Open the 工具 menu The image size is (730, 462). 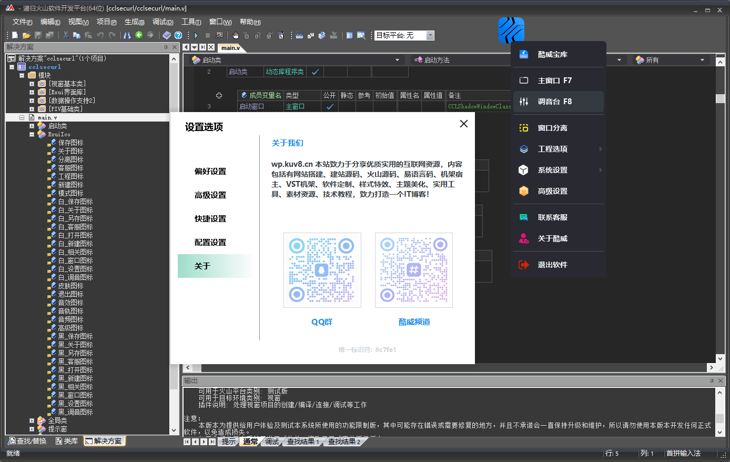point(191,22)
